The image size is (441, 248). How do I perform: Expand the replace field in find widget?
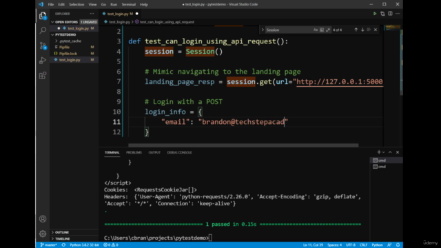coord(263,30)
